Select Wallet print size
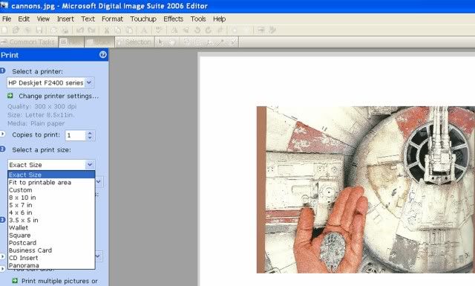This screenshot has width=475, height=286. (x=51, y=228)
